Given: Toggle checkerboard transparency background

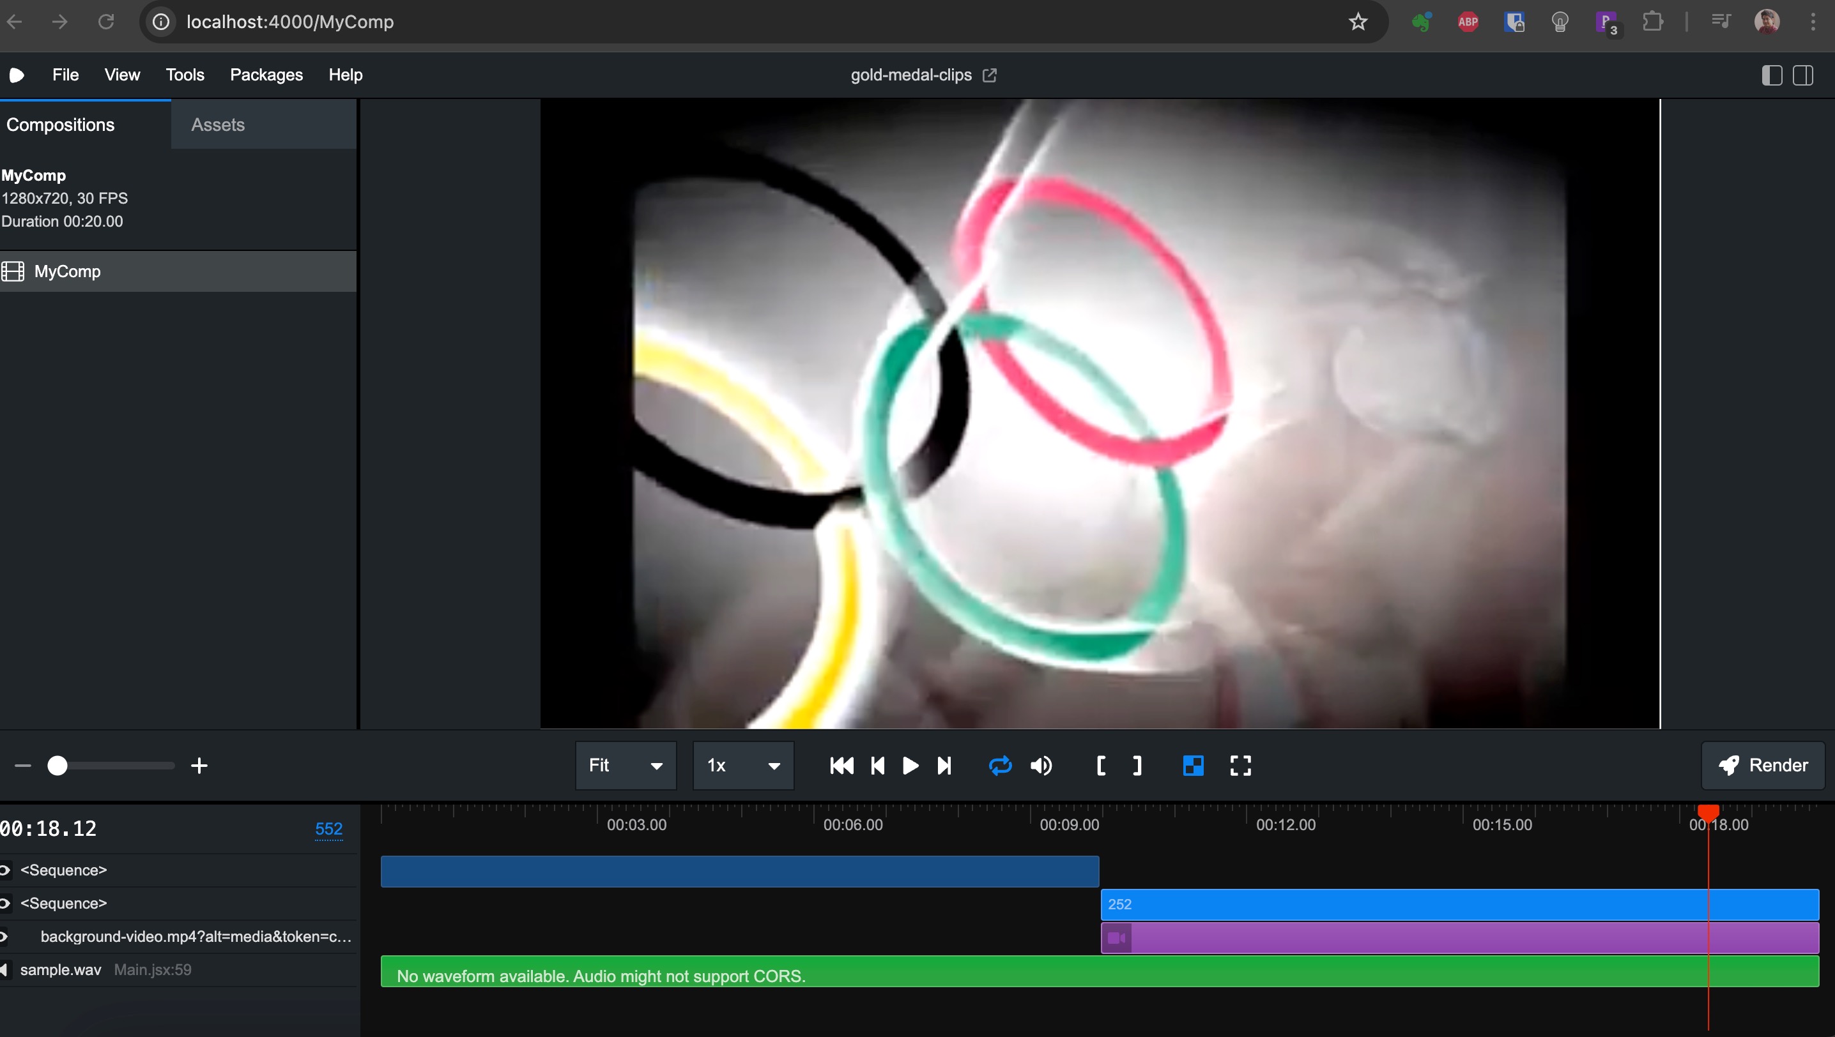Looking at the screenshot, I should [x=1193, y=766].
